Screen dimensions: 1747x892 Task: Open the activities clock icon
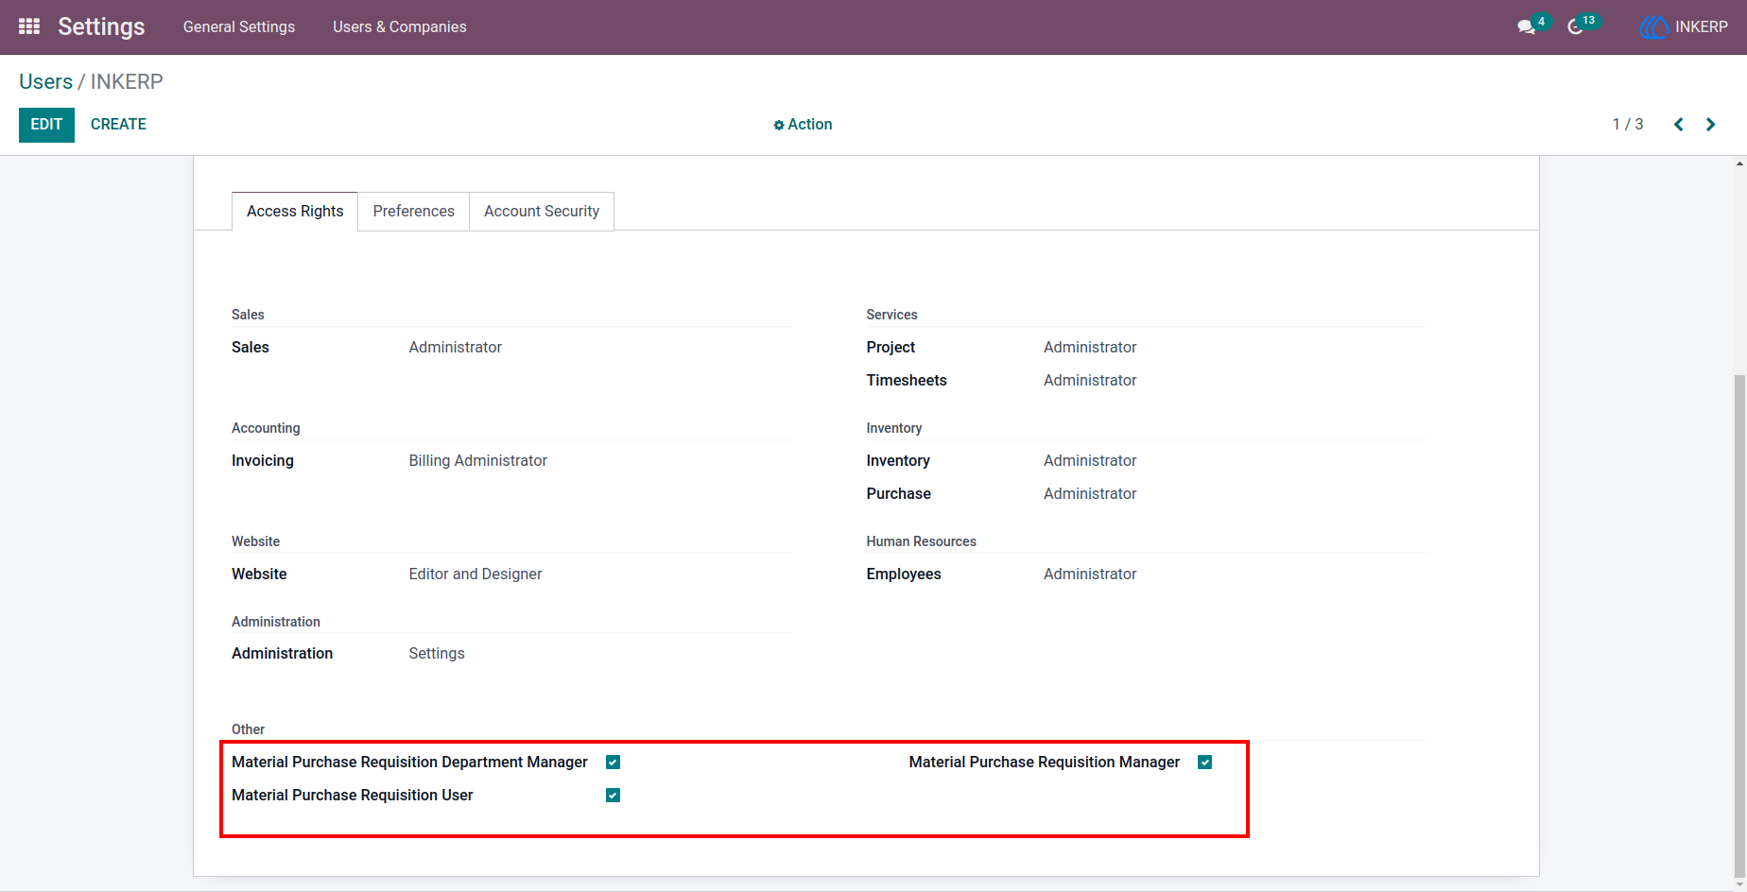pos(1575,27)
